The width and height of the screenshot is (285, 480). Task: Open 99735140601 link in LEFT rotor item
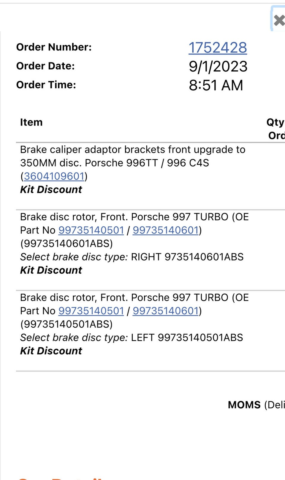(x=165, y=310)
